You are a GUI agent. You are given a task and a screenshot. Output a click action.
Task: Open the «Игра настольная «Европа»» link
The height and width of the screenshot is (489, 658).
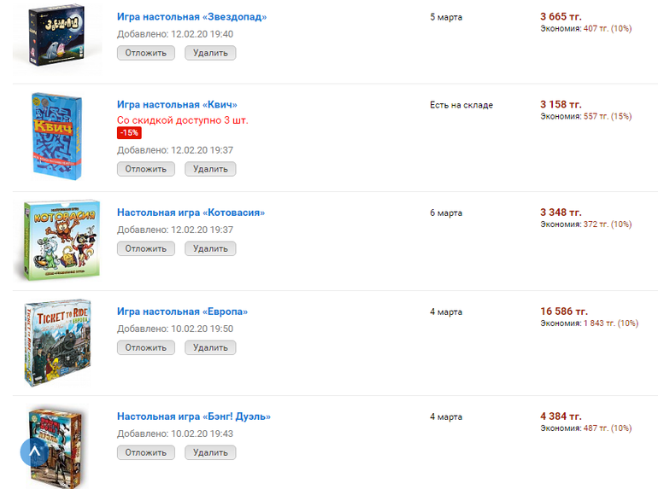(182, 311)
